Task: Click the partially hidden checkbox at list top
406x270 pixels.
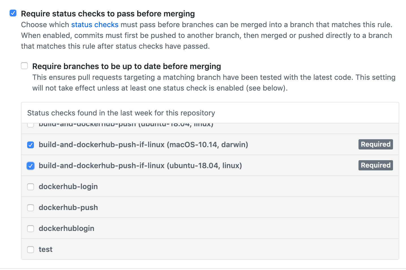Action: (x=31, y=125)
